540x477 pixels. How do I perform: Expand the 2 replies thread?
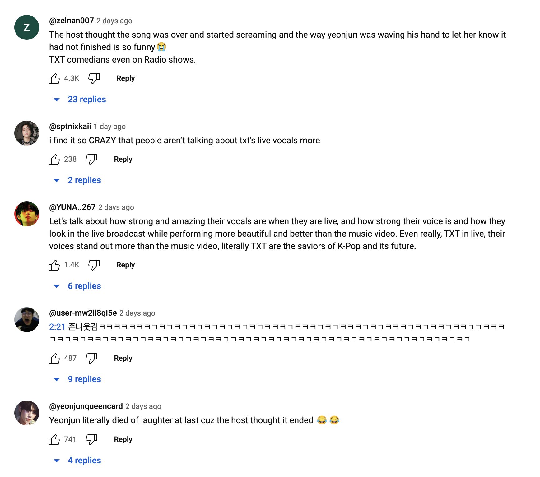[84, 180]
